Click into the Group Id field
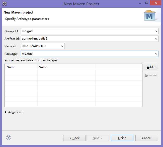 pyautogui.click(x=90, y=31)
